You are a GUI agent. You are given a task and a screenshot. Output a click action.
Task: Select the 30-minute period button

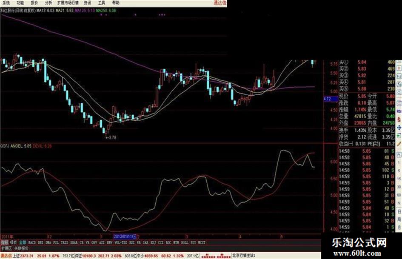click(x=399, y=187)
